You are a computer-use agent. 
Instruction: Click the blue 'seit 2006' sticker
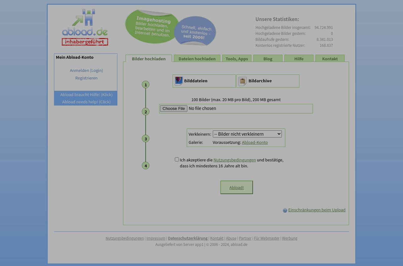[x=195, y=31]
